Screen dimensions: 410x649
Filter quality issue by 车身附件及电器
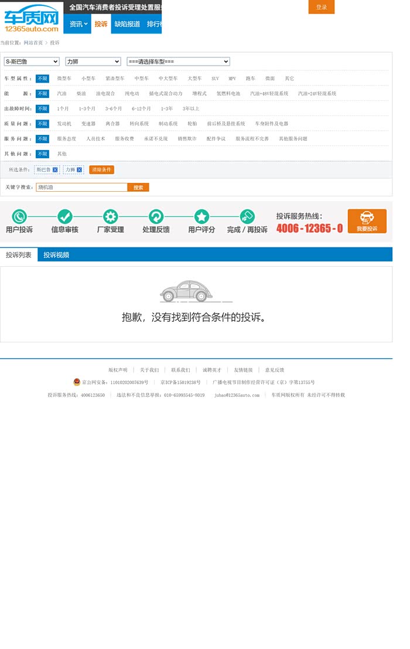tap(272, 123)
